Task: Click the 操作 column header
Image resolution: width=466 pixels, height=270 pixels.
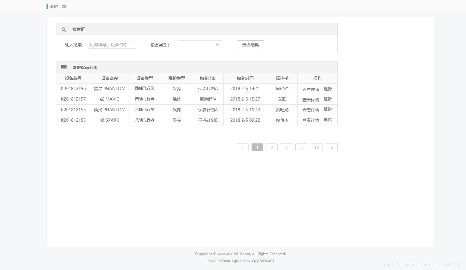Action: click(317, 78)
